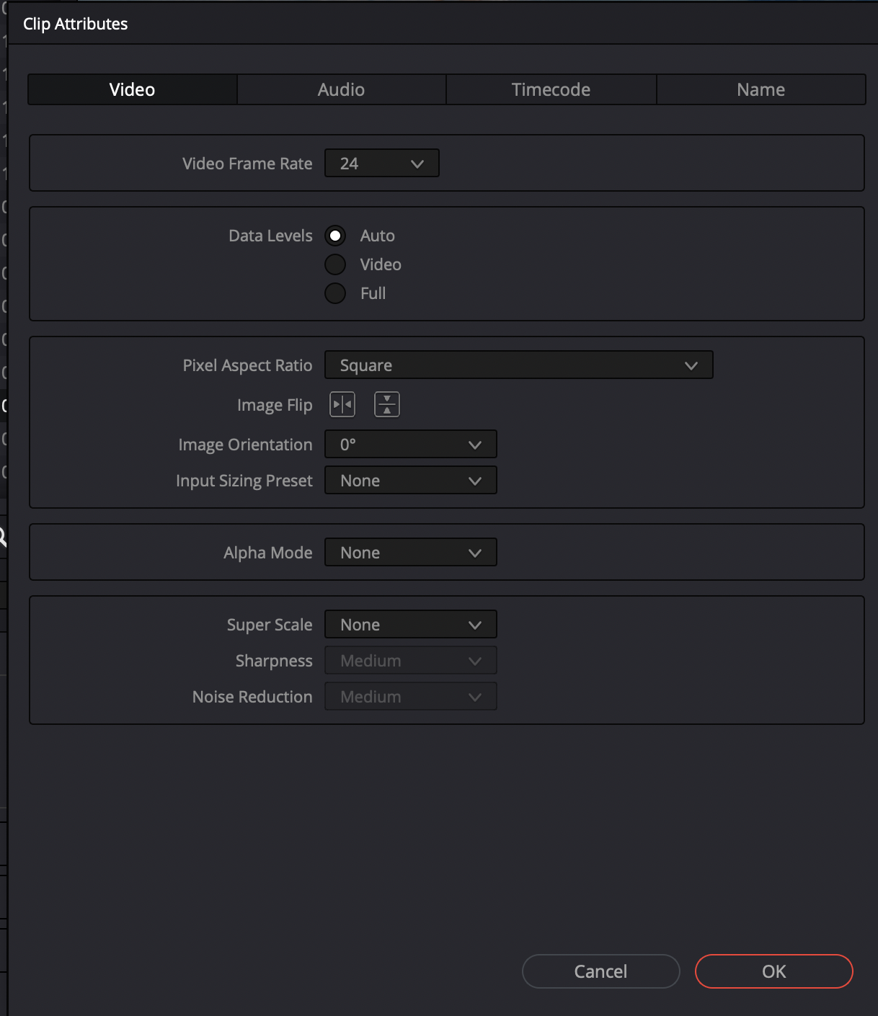Click the Alpha Mode label
This screenshot has height=1016, width=878.
268,553
